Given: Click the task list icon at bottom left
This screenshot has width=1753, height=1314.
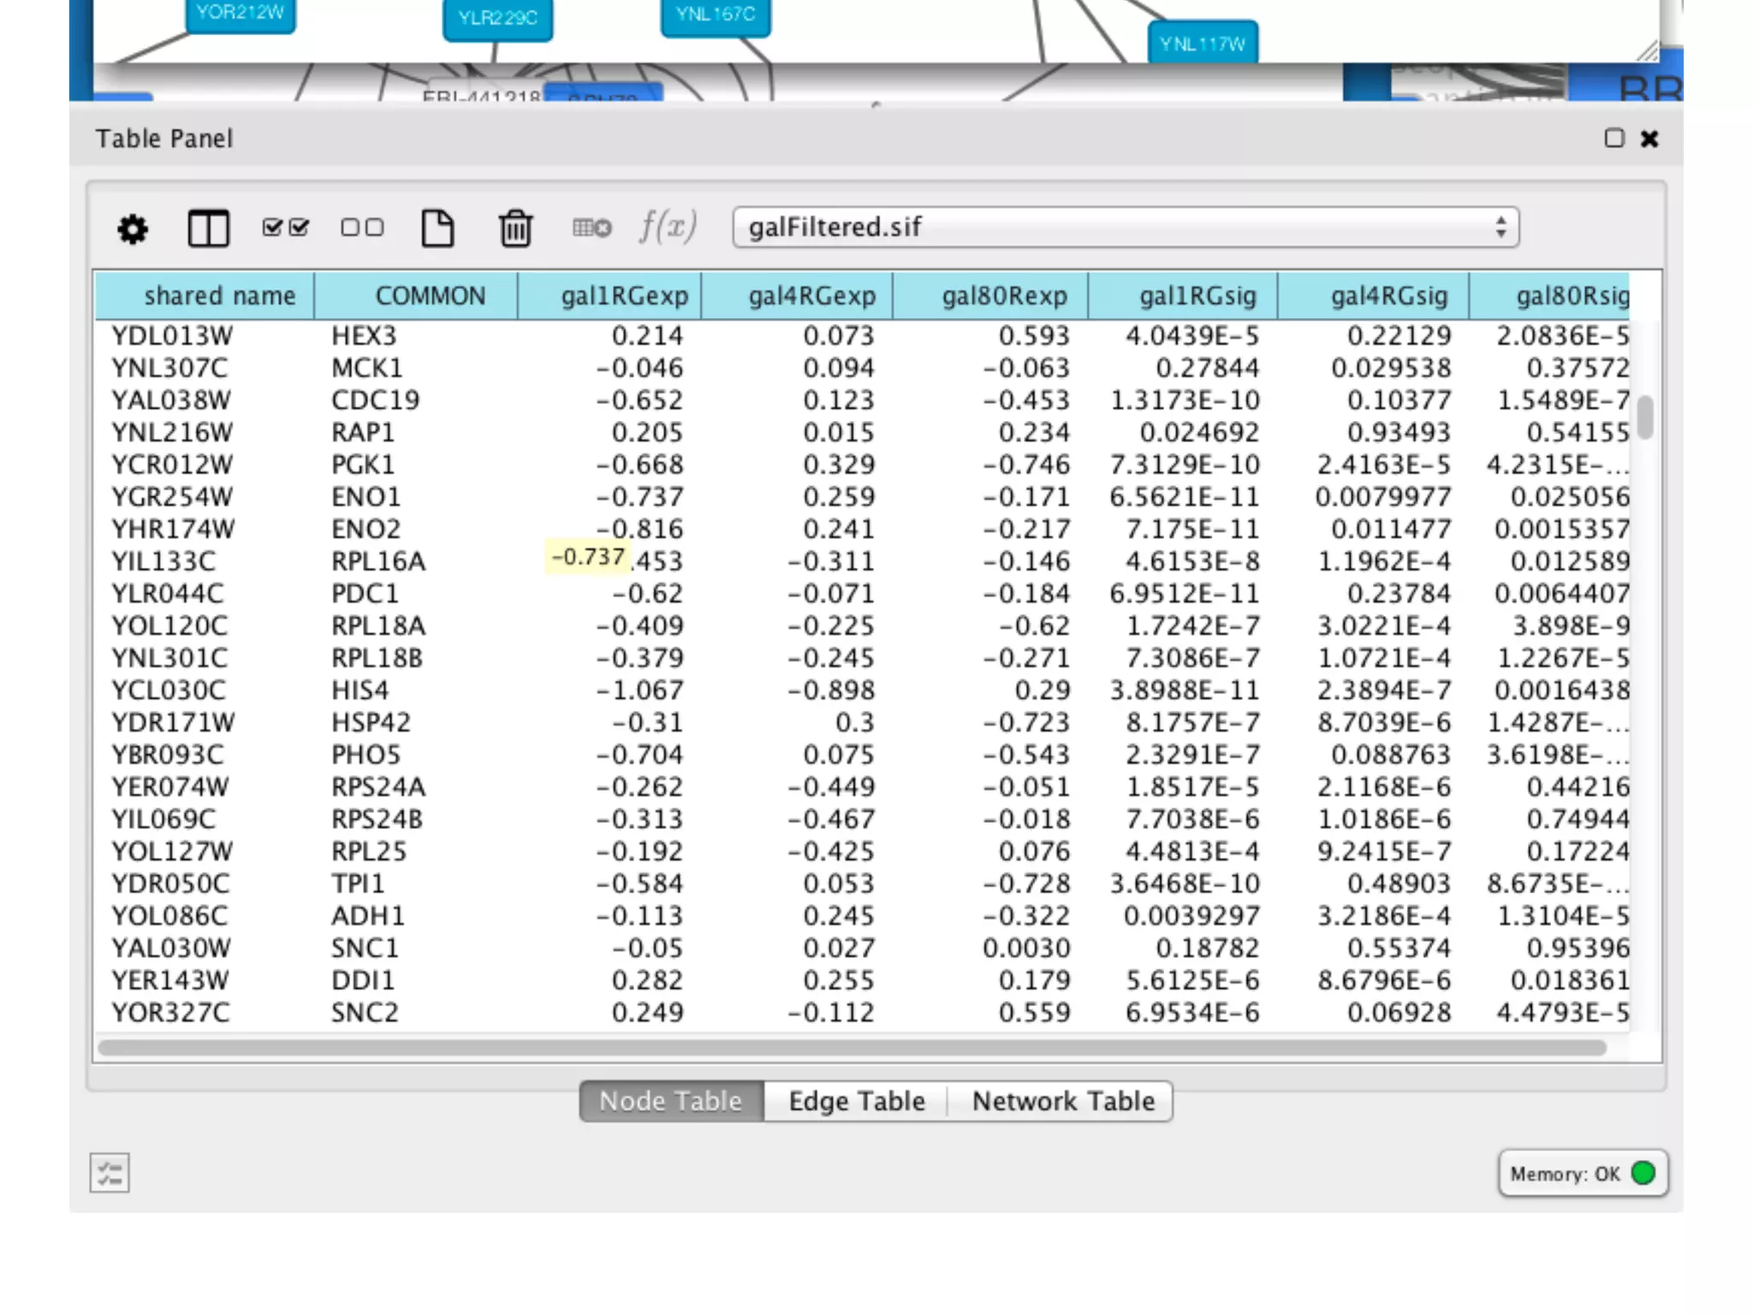Looking at the screenshot, I should (x=110, y=1173).
